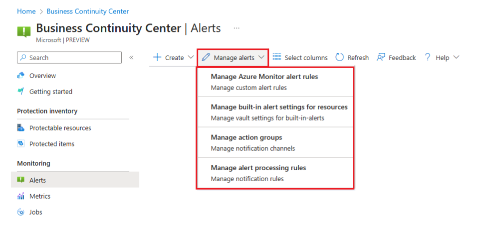Collapse the sidebar with double chevron
Viewport: 478px width, 230px height.
click(131, 58)
